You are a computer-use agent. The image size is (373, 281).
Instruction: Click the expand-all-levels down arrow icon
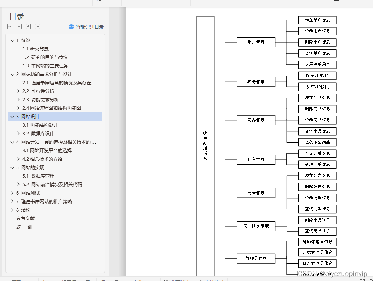10,27
